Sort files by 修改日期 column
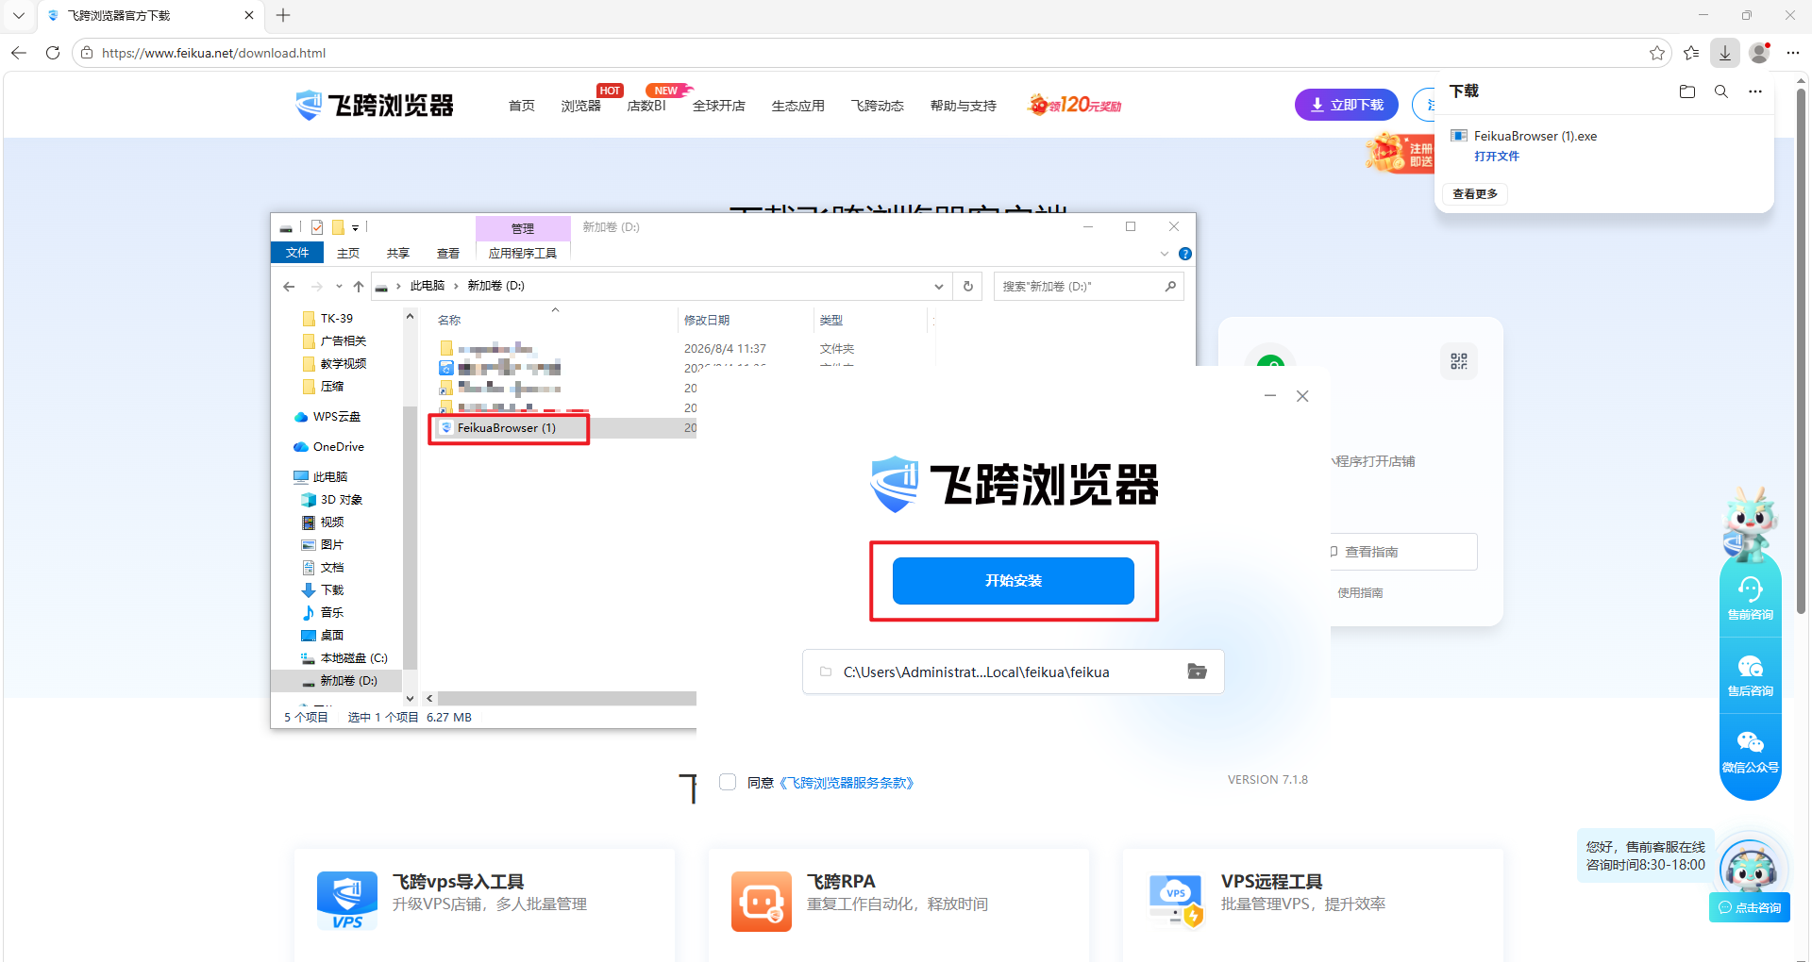 pos(707,321)
